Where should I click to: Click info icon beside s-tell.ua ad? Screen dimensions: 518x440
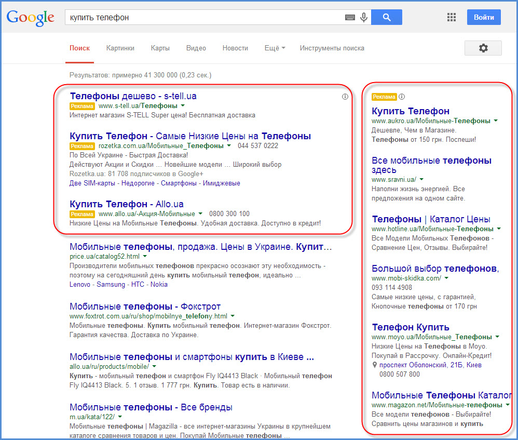(345, 97)
